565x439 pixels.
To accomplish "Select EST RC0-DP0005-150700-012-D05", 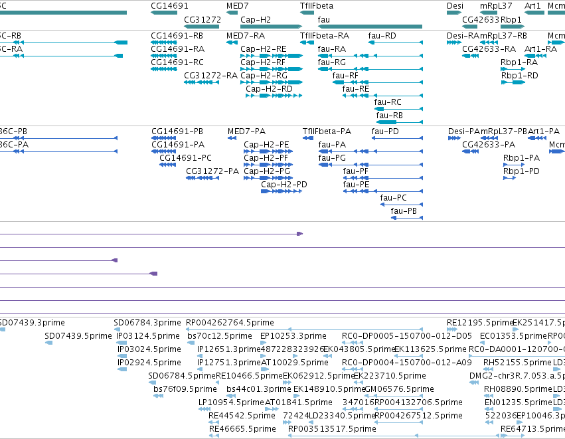I will click(353, 343).
